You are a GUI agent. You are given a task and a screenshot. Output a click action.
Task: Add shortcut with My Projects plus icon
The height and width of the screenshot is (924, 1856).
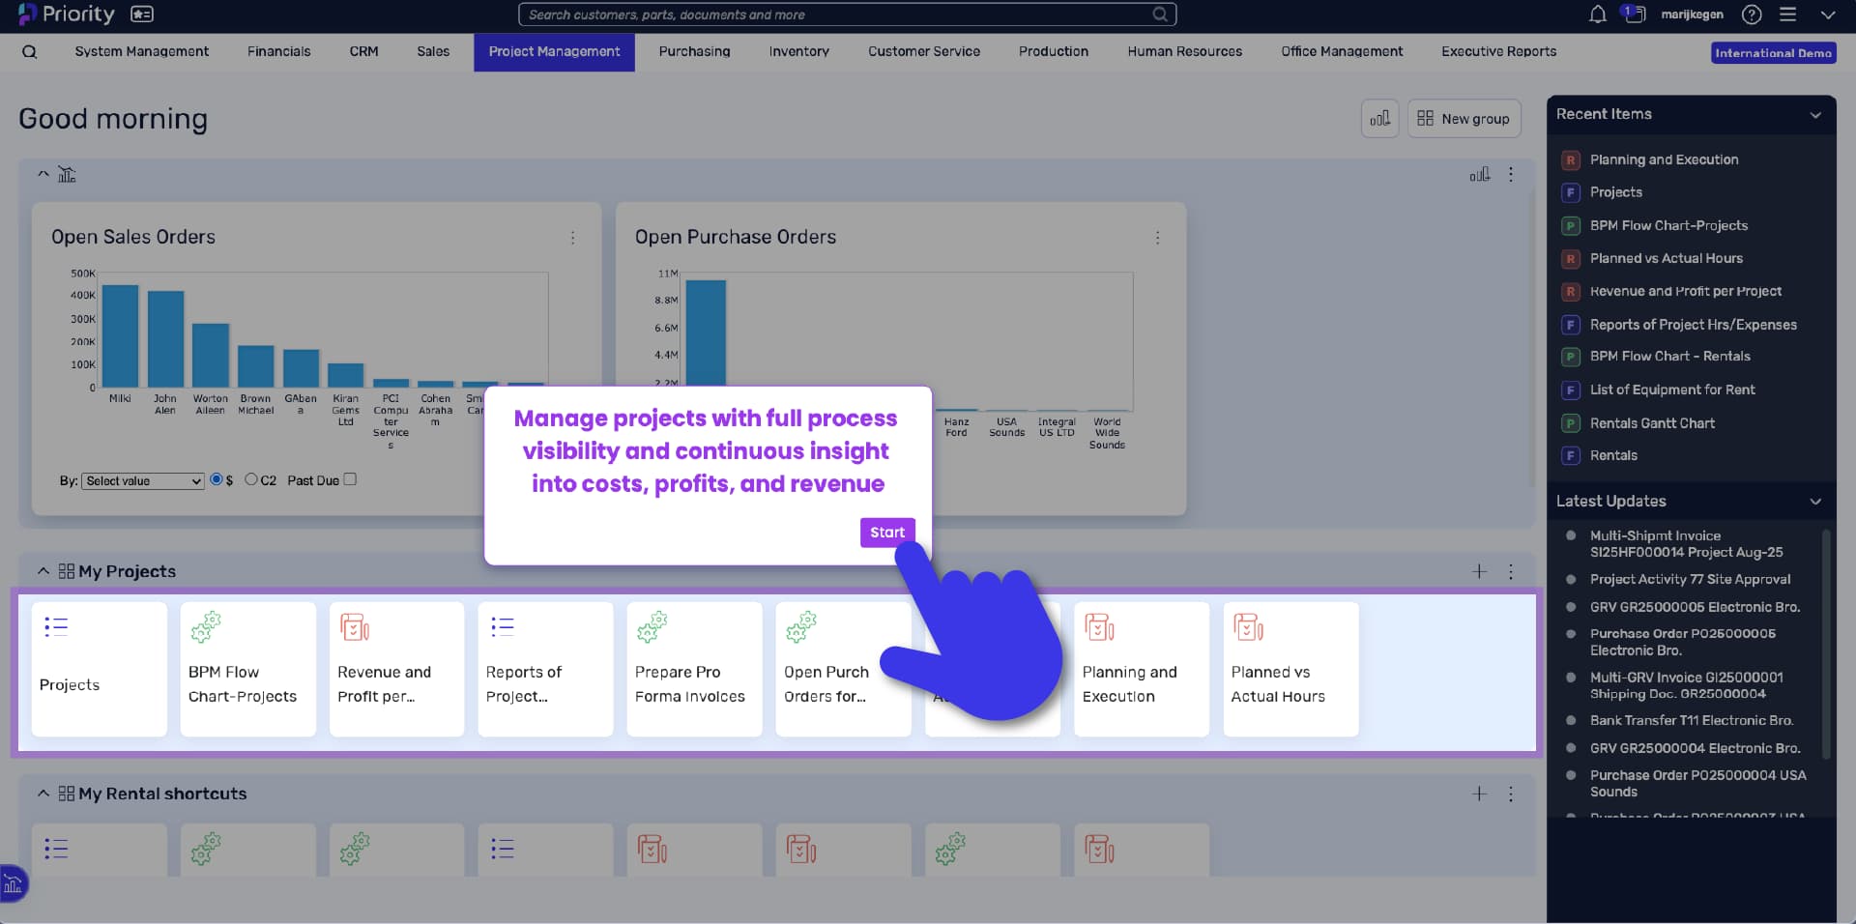[1479, 571]
